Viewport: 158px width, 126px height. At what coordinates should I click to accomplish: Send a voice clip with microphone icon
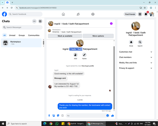[49, 116]
